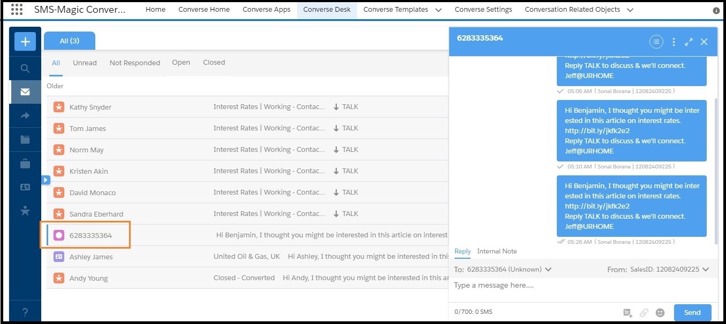726x324 pixels.
Task: Expand the conversation panel to full size
Action: tap(689, 42)
